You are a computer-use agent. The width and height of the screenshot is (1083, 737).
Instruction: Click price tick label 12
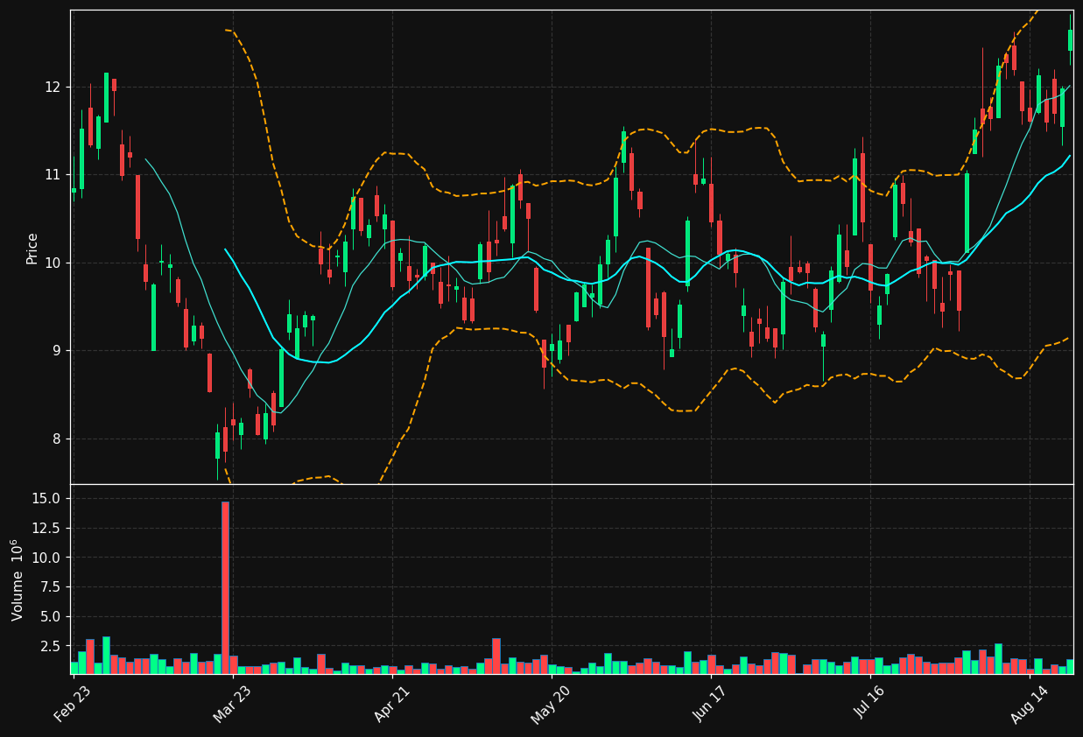pos(53,87)
